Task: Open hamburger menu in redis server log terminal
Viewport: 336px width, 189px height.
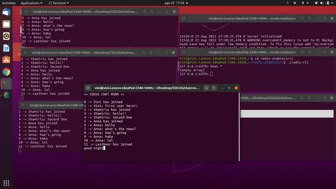Action: point(309,18)
